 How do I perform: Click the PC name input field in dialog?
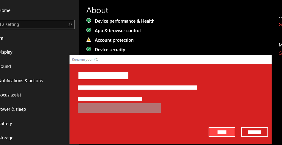pos(119,108)
